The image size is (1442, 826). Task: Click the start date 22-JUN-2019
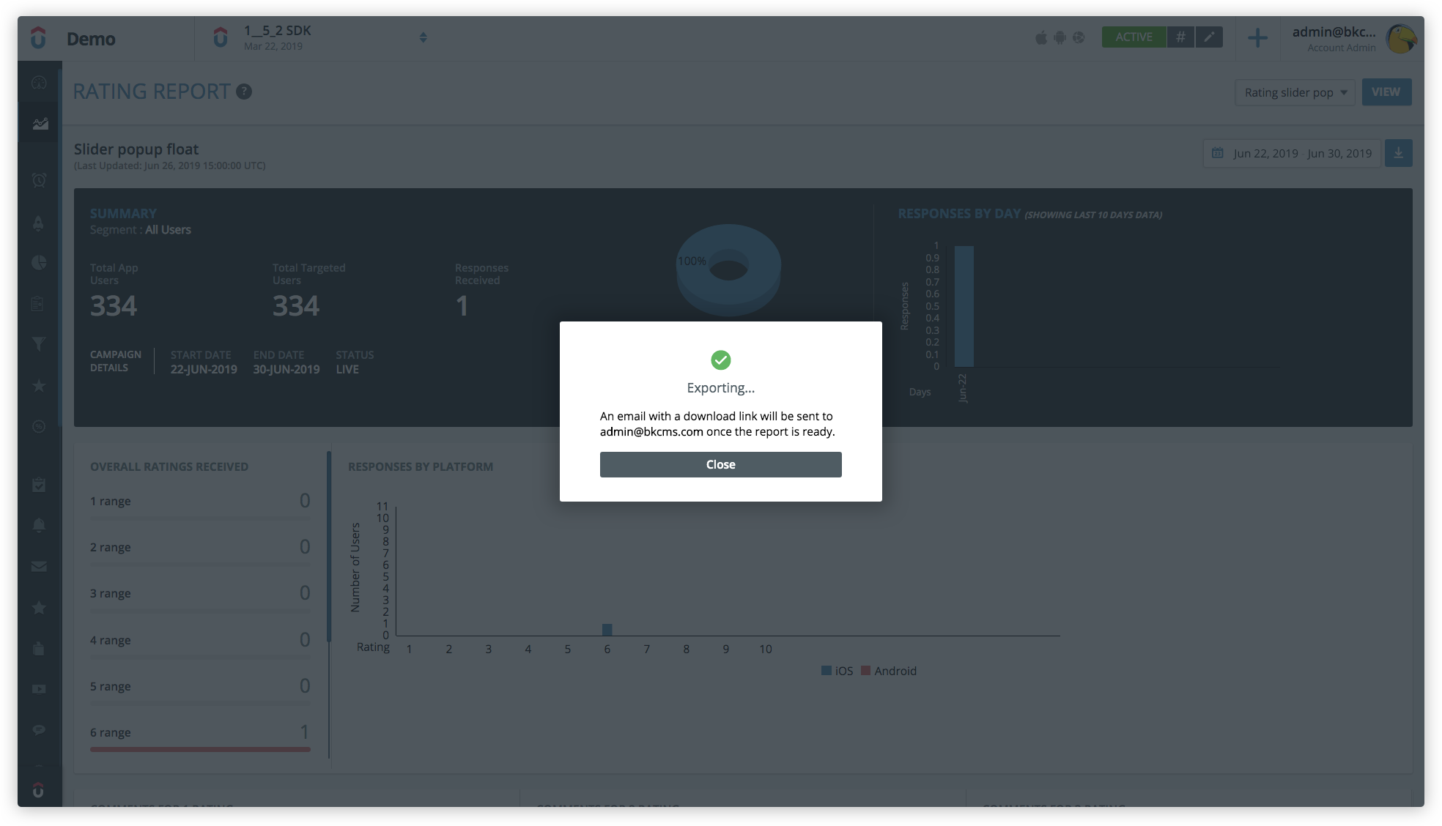pyautogui.click(x=204, y=370)
